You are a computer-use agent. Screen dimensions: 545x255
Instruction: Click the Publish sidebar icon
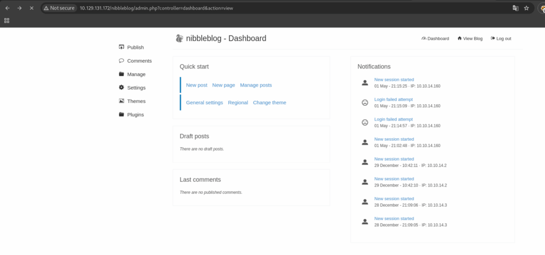pyautogui.click(x=121, y=47)
